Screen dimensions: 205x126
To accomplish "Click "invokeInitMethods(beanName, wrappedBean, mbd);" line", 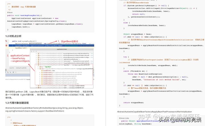I will pyautogui.click(x=153, y=65).
